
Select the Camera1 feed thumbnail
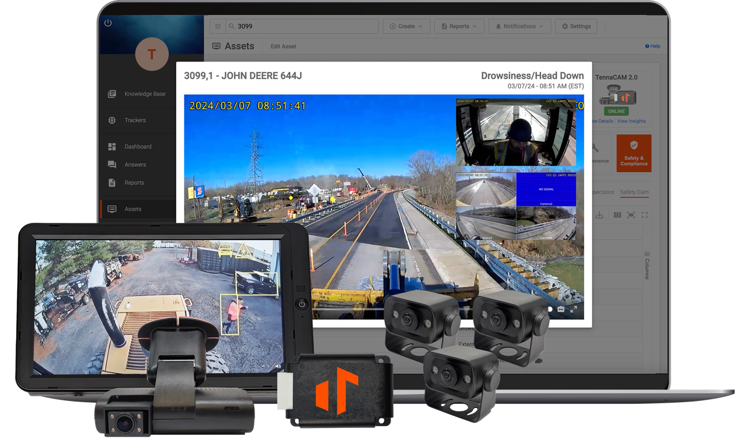click(486, 190)
